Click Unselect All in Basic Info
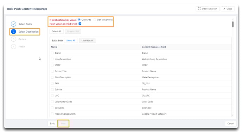Screen dimensions: 242x132 87,40
